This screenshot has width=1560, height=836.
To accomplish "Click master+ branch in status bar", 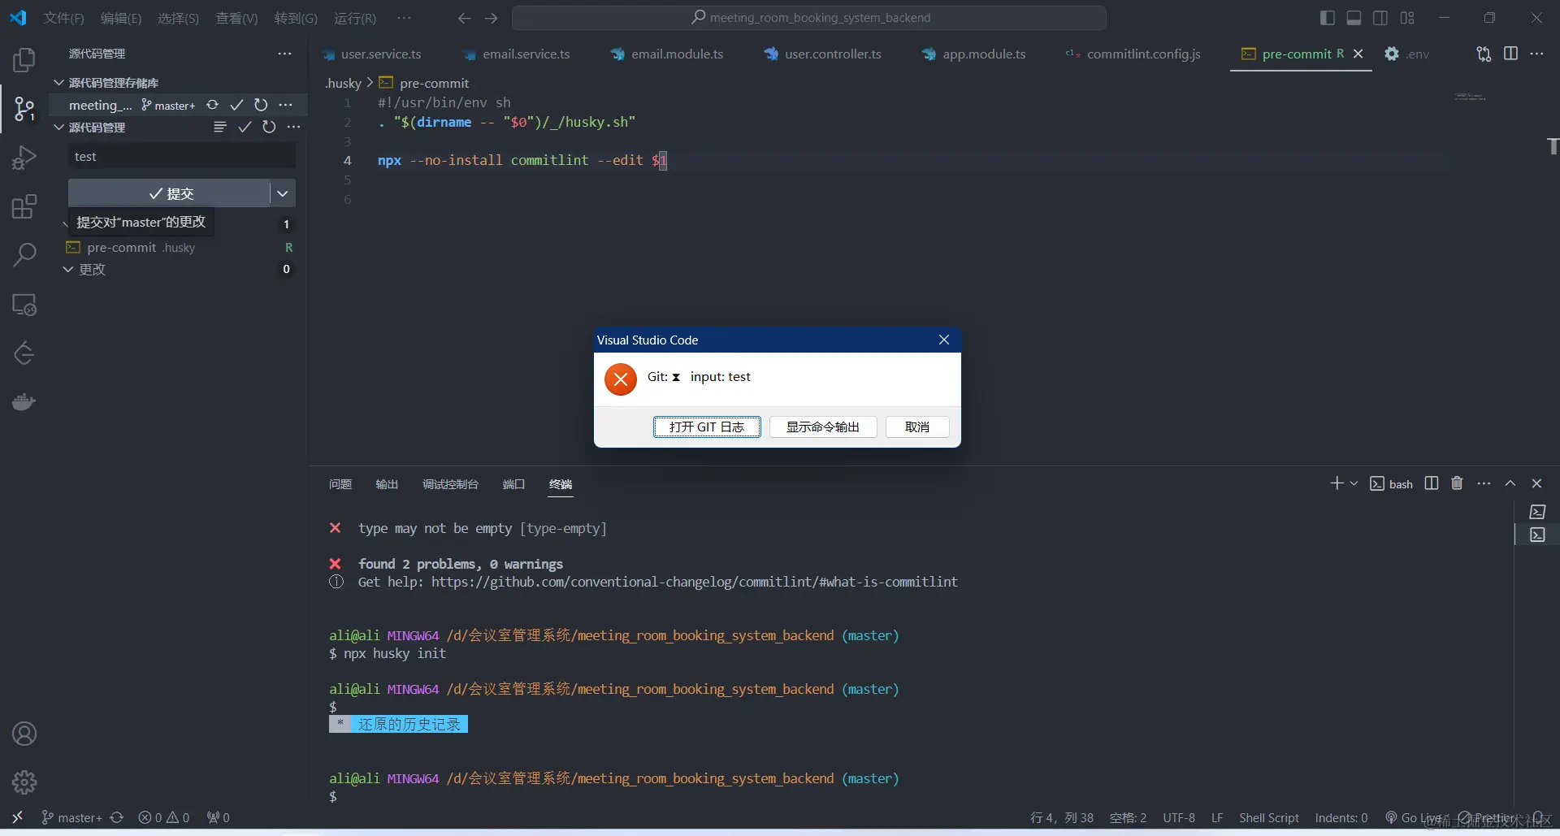I will click(72, 817).
